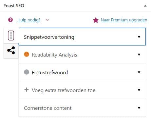
Task: Follow the Naar Premium upgraden link
Action: [124, 20]
